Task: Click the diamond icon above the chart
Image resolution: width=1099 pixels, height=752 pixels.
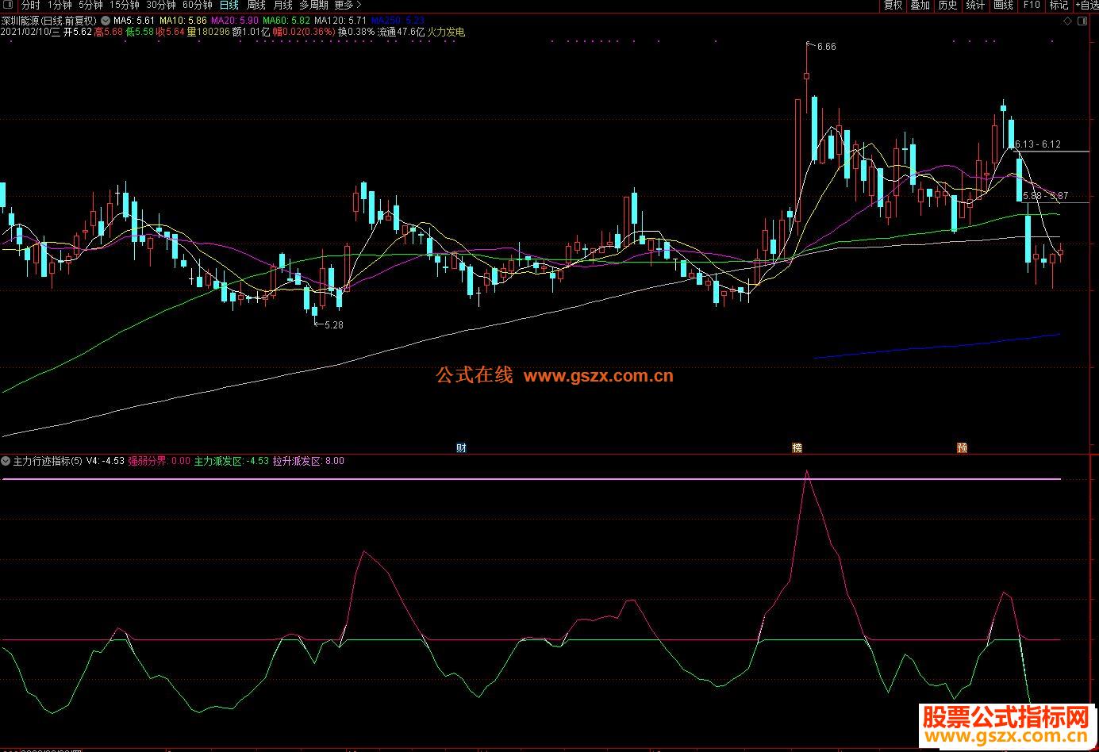Action: click(x=1068, y=21)
